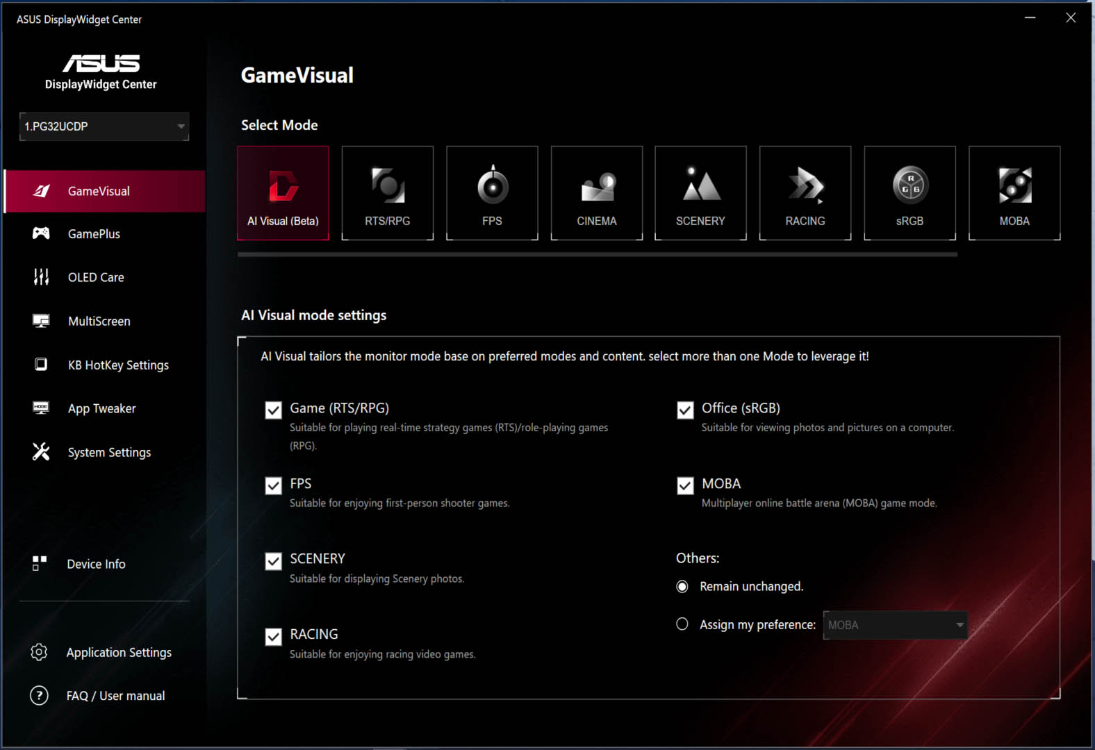Activate the RACING mode tile
1095x750 pixels.
[805, 193]
